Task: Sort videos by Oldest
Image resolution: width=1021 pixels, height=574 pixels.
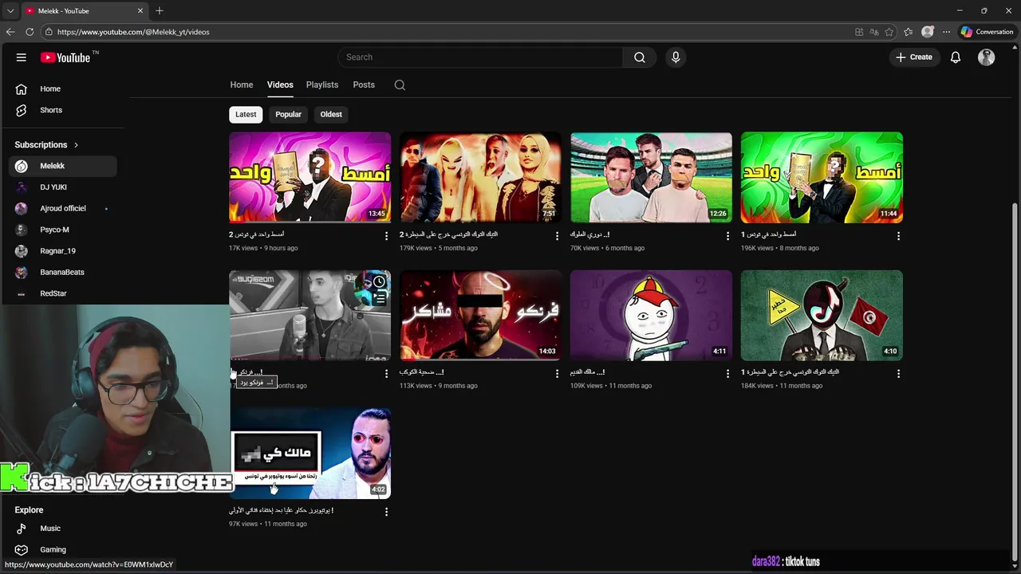Action: 331,114
